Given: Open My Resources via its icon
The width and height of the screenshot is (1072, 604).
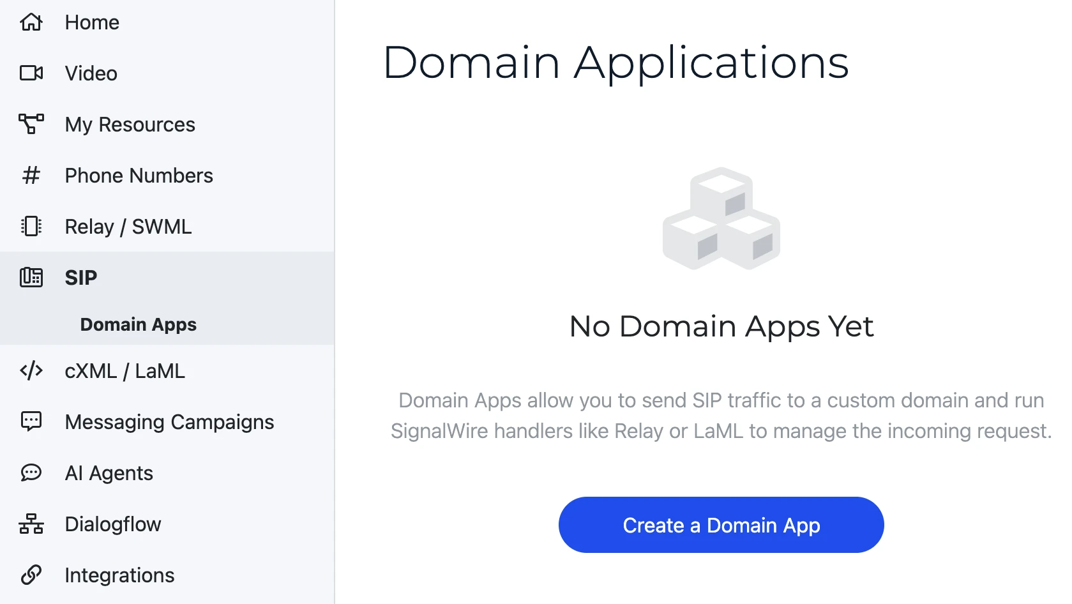Looking at the screenshot, I should point(31,124).
